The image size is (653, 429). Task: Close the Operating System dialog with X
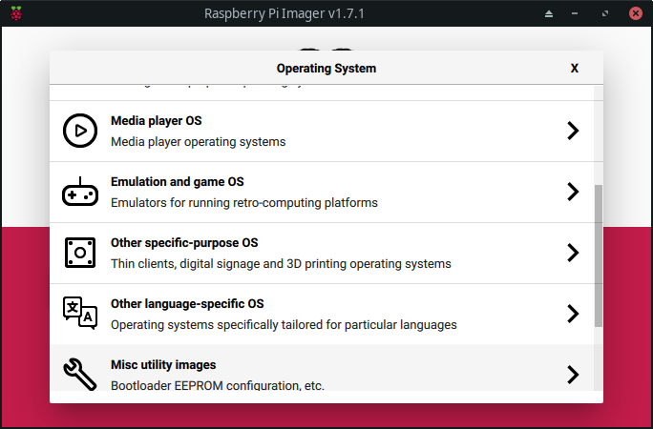click(575, 69)
